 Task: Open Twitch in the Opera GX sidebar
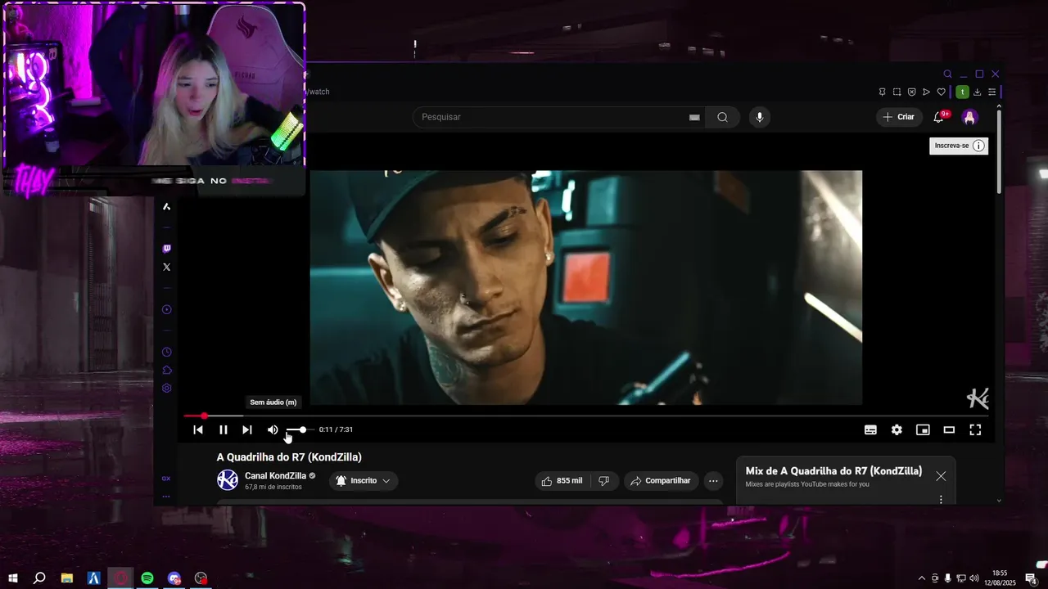(166, 249)
